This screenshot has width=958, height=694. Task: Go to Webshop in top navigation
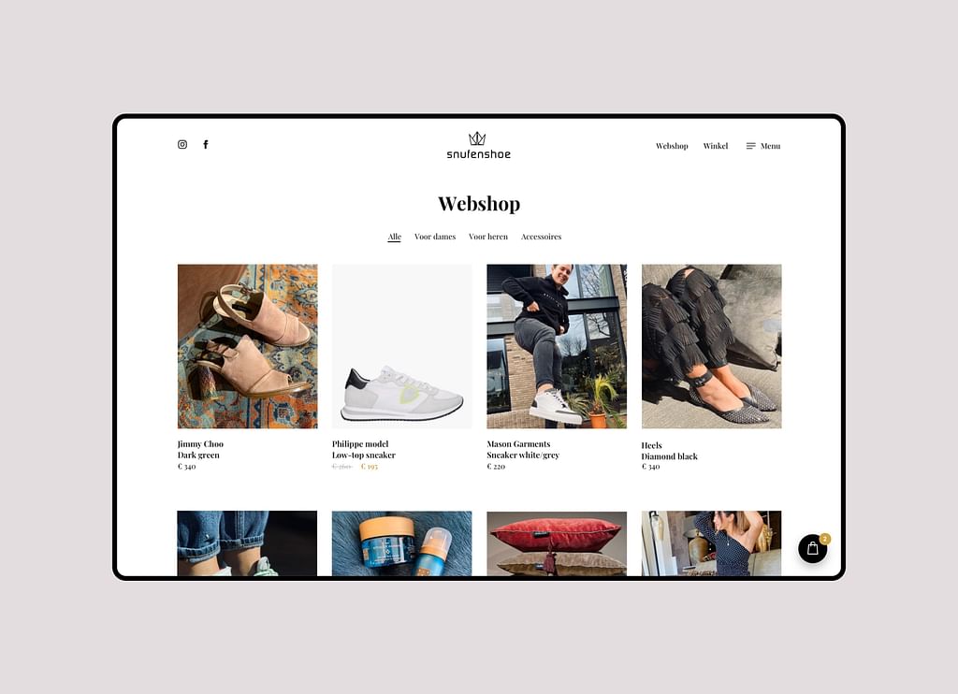[672, 146]
